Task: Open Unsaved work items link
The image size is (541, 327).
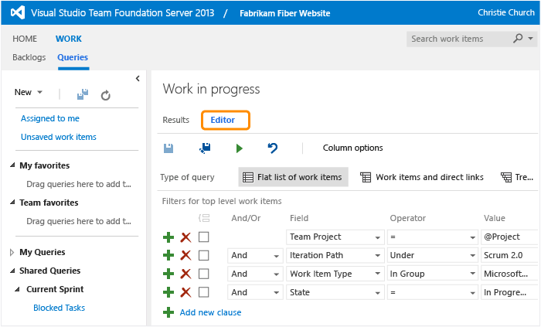Action: (59, 137)
